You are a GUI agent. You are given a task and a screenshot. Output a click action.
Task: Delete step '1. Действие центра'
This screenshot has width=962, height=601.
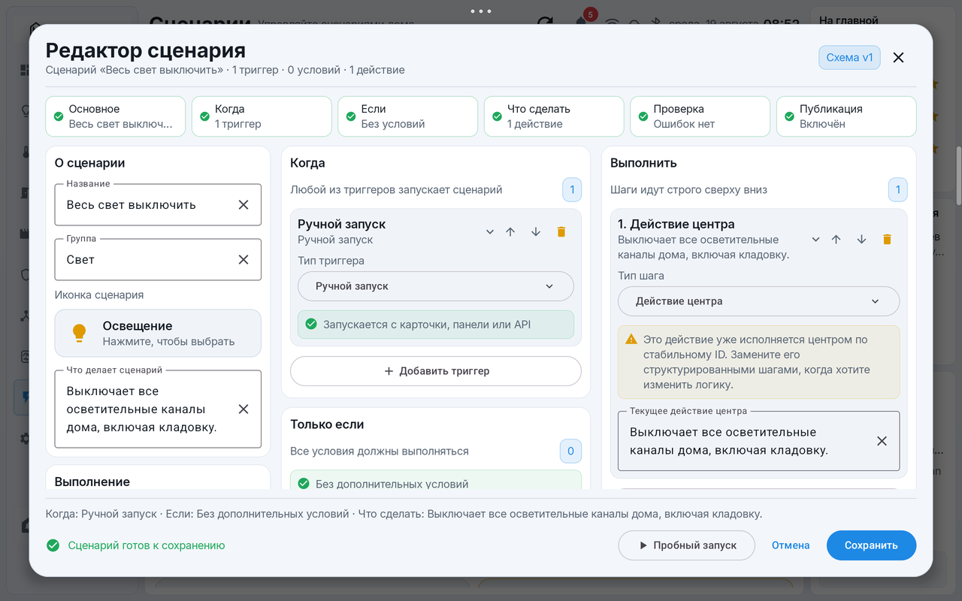[887, 239]
